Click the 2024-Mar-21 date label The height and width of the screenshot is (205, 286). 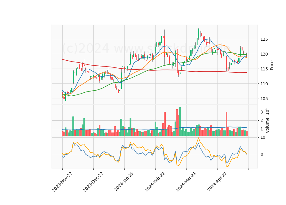pos(186,182)
